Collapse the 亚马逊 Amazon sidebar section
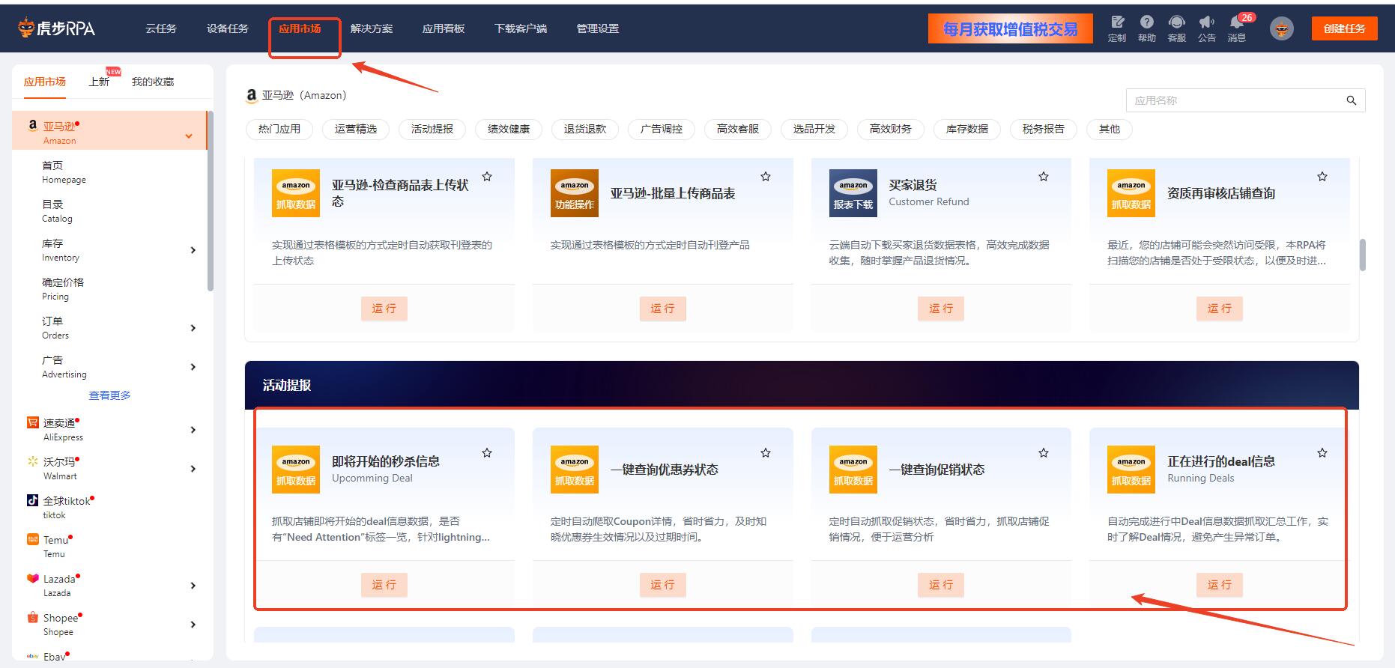The image size is (1395, 668). 189,136
